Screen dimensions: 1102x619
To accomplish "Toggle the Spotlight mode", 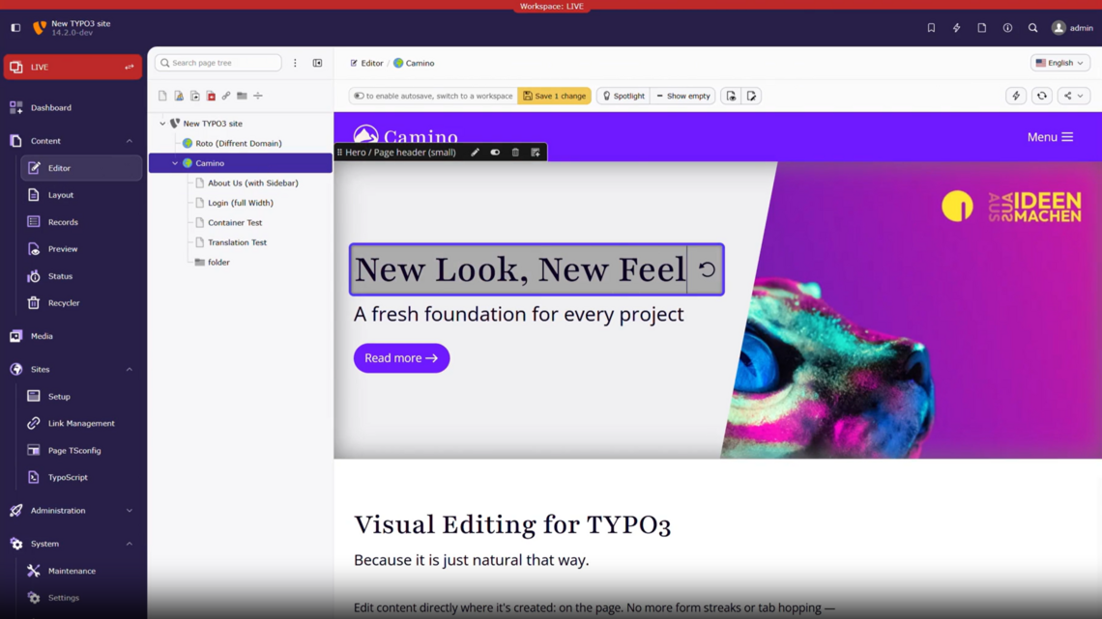I will pyautogui.click(x=623, y=97).
